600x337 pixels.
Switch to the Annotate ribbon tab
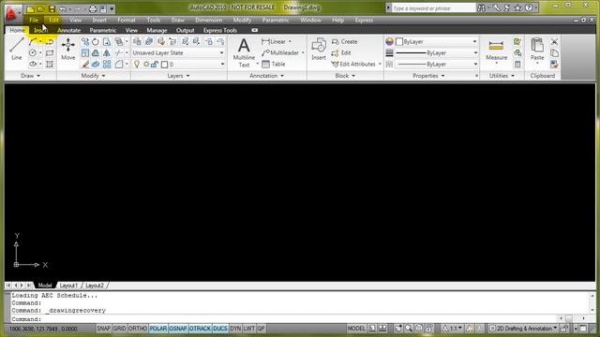pyautogui.click(x=68, y=30)
